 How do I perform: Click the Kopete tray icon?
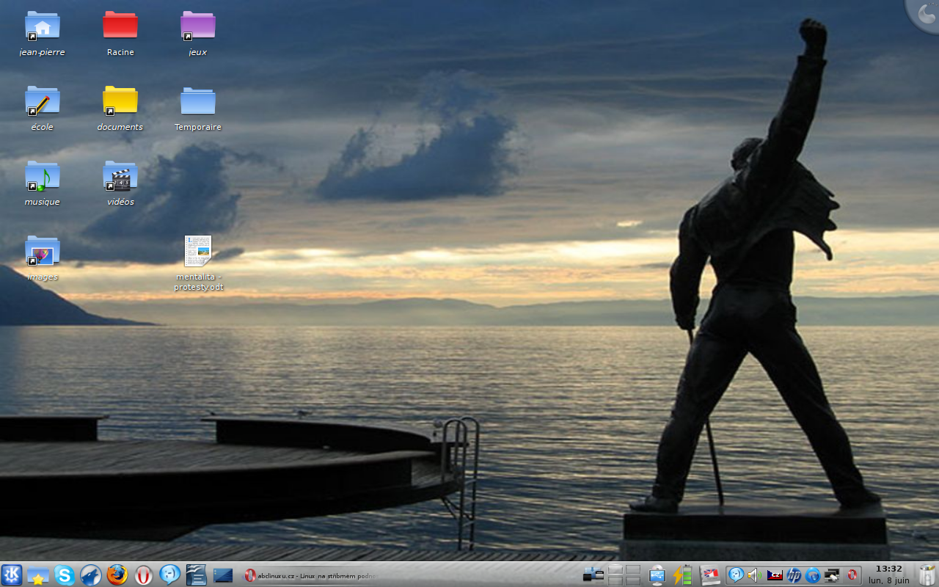click(736, 575)
